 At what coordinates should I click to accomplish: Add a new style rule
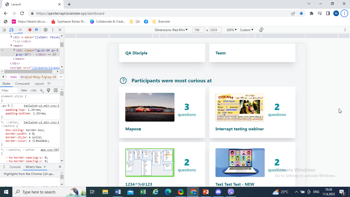pos(42,90)
